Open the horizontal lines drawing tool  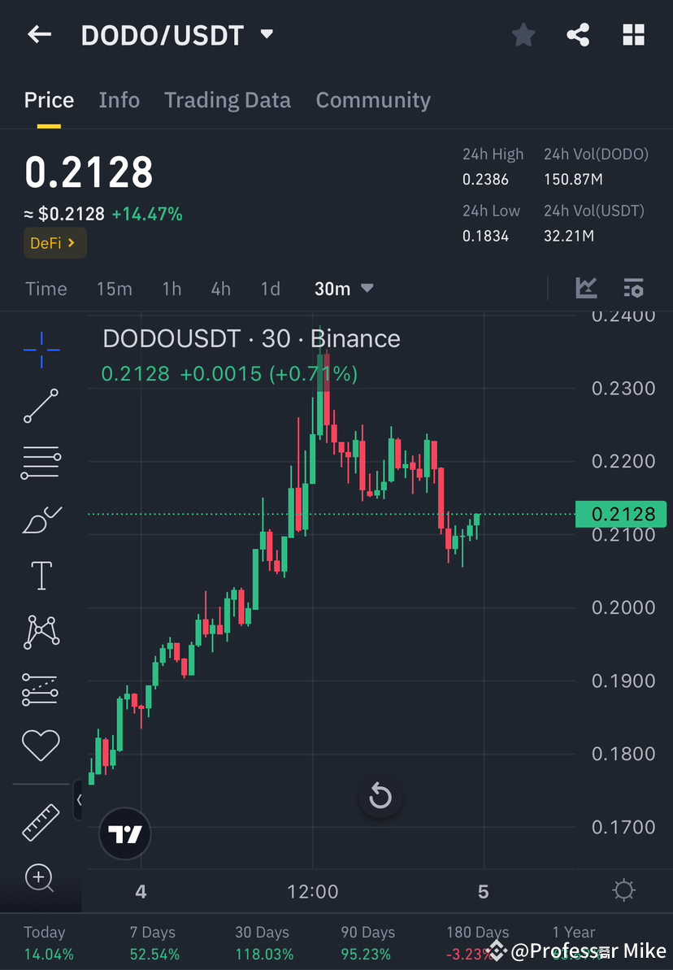[41, 463]
